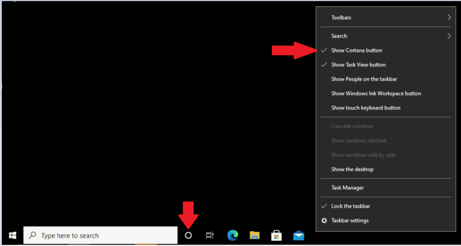
Task: Open Task View from the taskbar
Action: [x=210, y=235]
